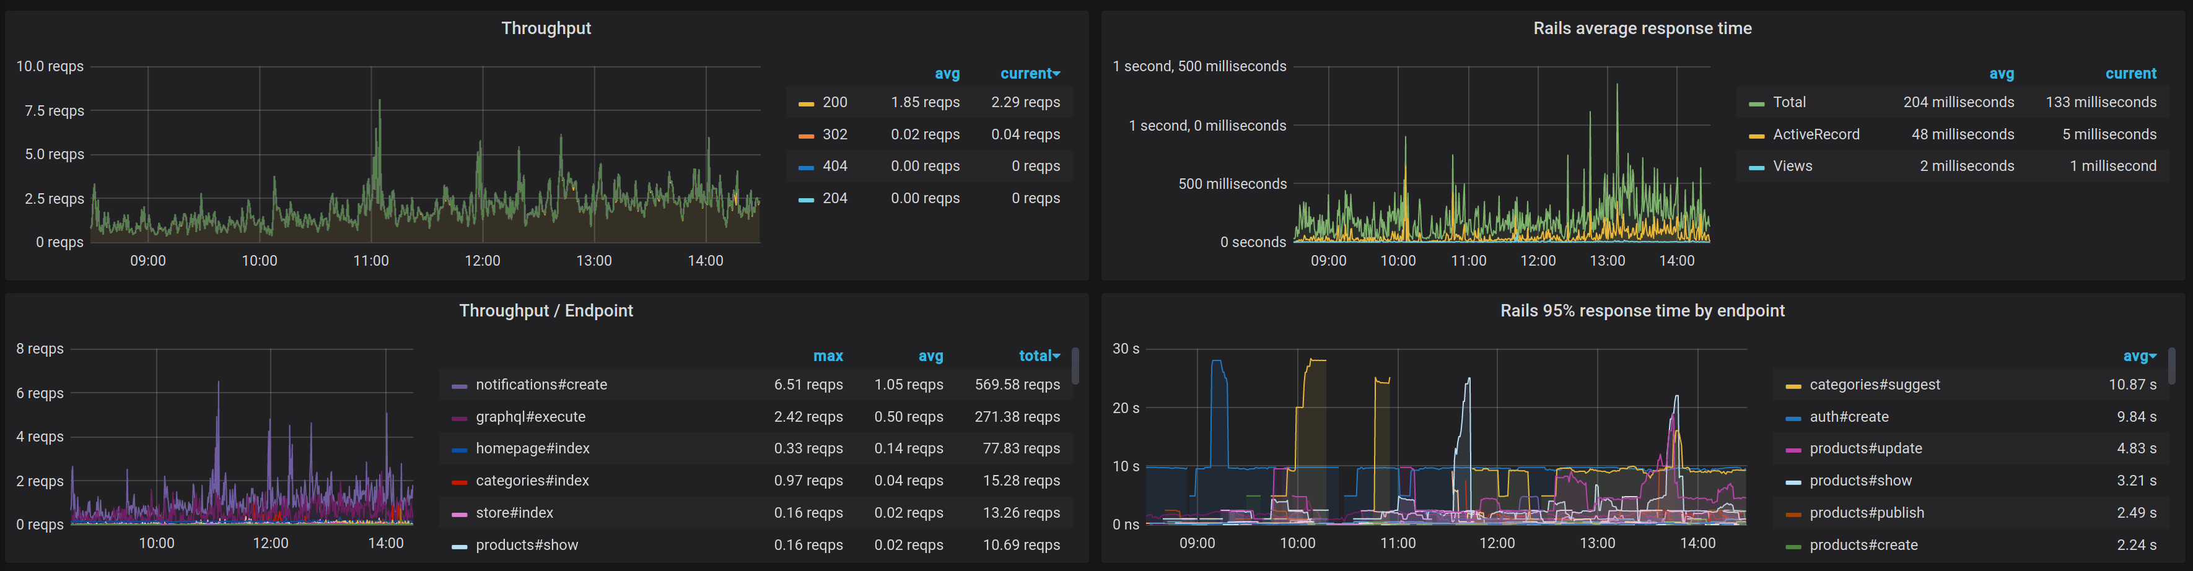This screenshot has width=2193, height=571.
Task: Sort Throughput panel legend by avg
Action: point(947,74)
